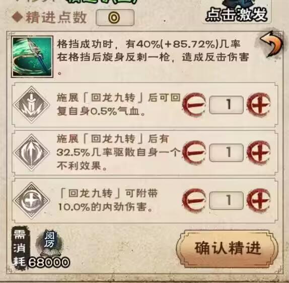Screen dimensions: 289x283
Task: Click the orange back arrow icon
Action: 271,44
